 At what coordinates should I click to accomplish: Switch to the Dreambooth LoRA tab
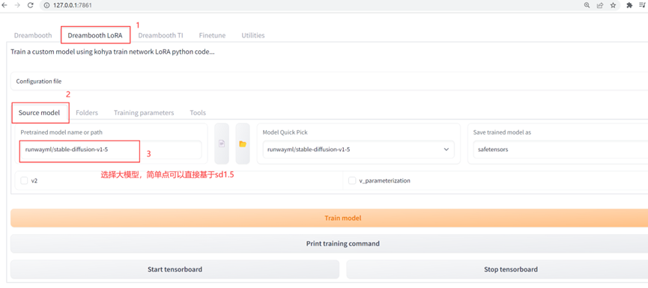(x=95, y=35)
